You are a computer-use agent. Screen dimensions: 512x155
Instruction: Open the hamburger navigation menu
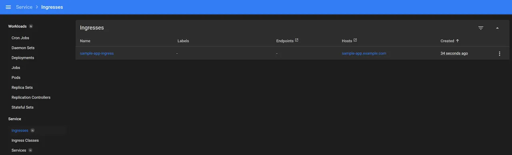pos(8,7)
